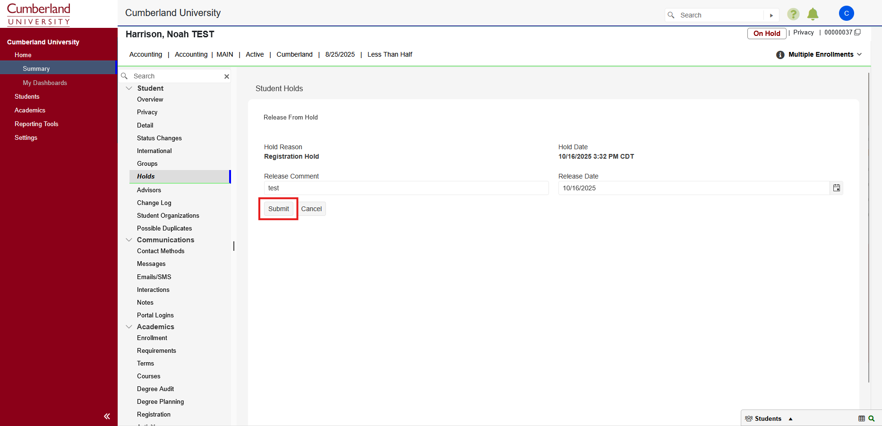Screen dimensions: 882x426
Task: Open My Dashboards
Action: coord(45,83)
